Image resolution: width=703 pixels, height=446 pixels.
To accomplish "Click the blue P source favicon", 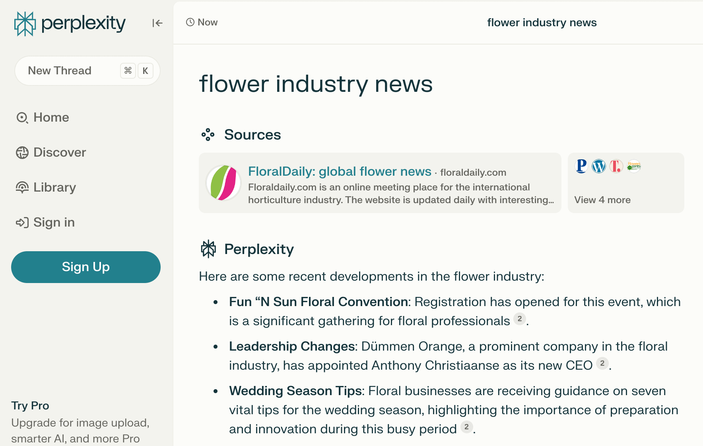I will pos(581,166).
